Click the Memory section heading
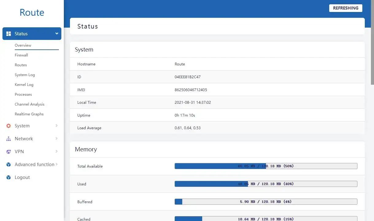Viewport: 374px width, 221px height. [86, 149]
